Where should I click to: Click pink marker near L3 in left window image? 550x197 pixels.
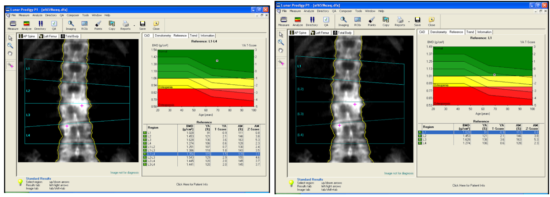(x=82, y=105)
